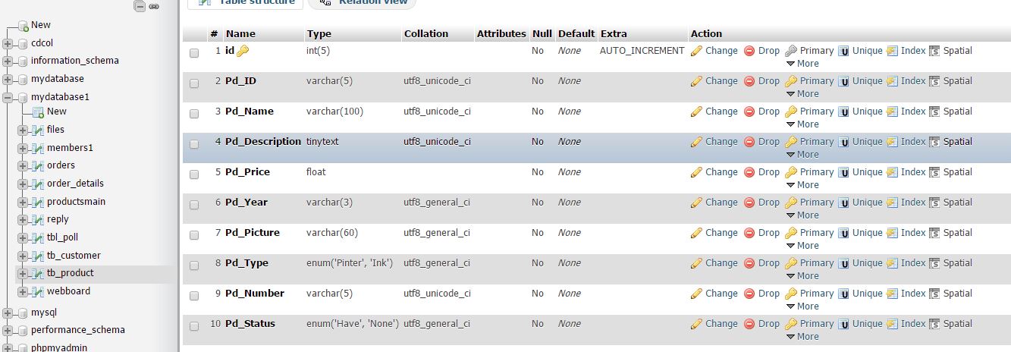Click the Spatial icon for Pd_ID row
Image resolution: width=1011 pixels, height=352 pixels.
934,81
